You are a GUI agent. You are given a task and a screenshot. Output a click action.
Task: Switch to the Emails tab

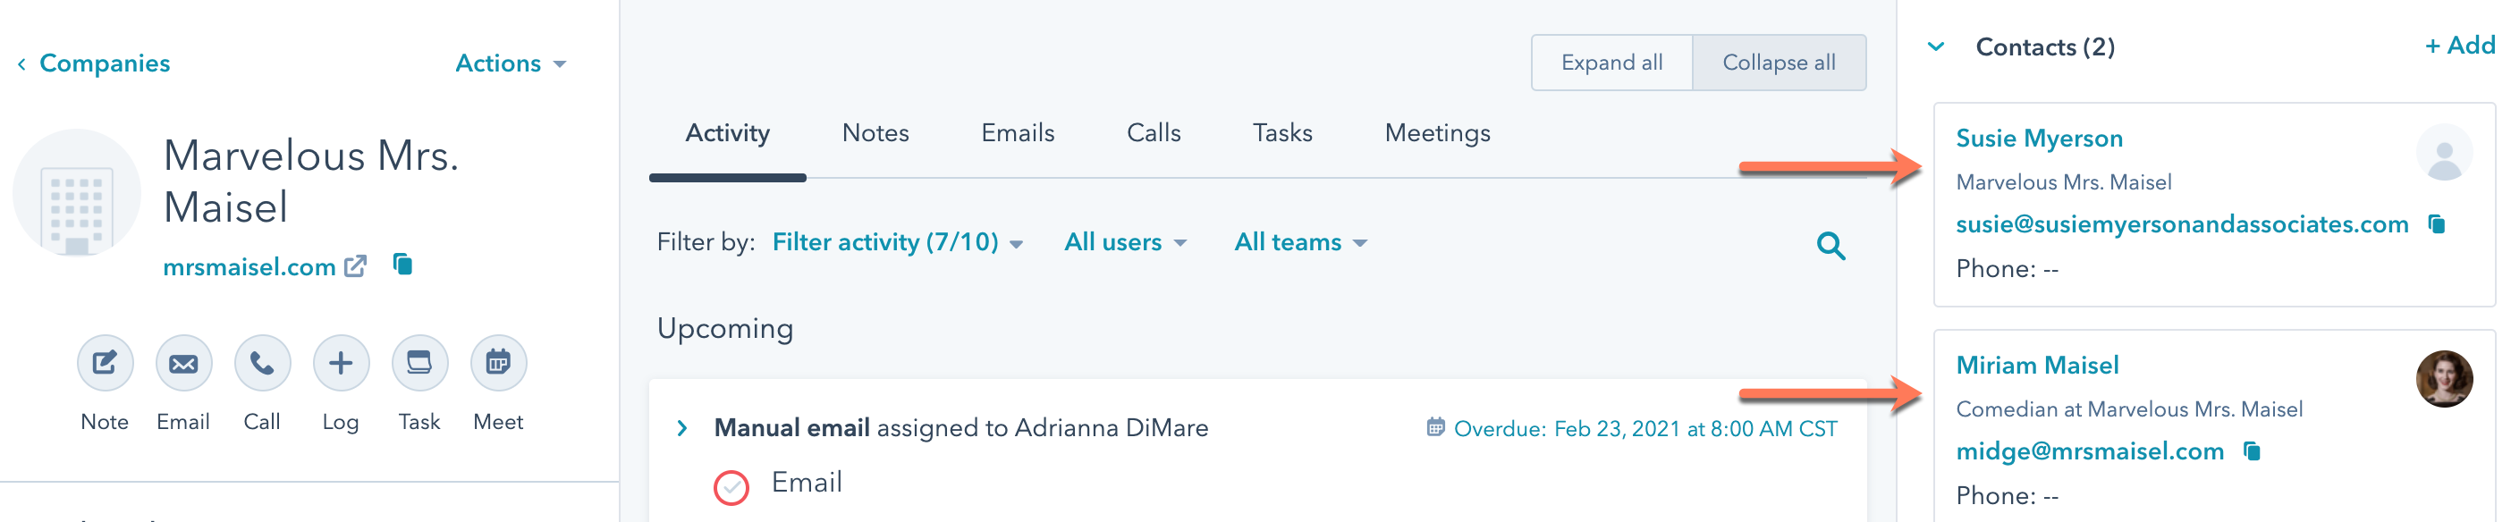[1018, 132]
